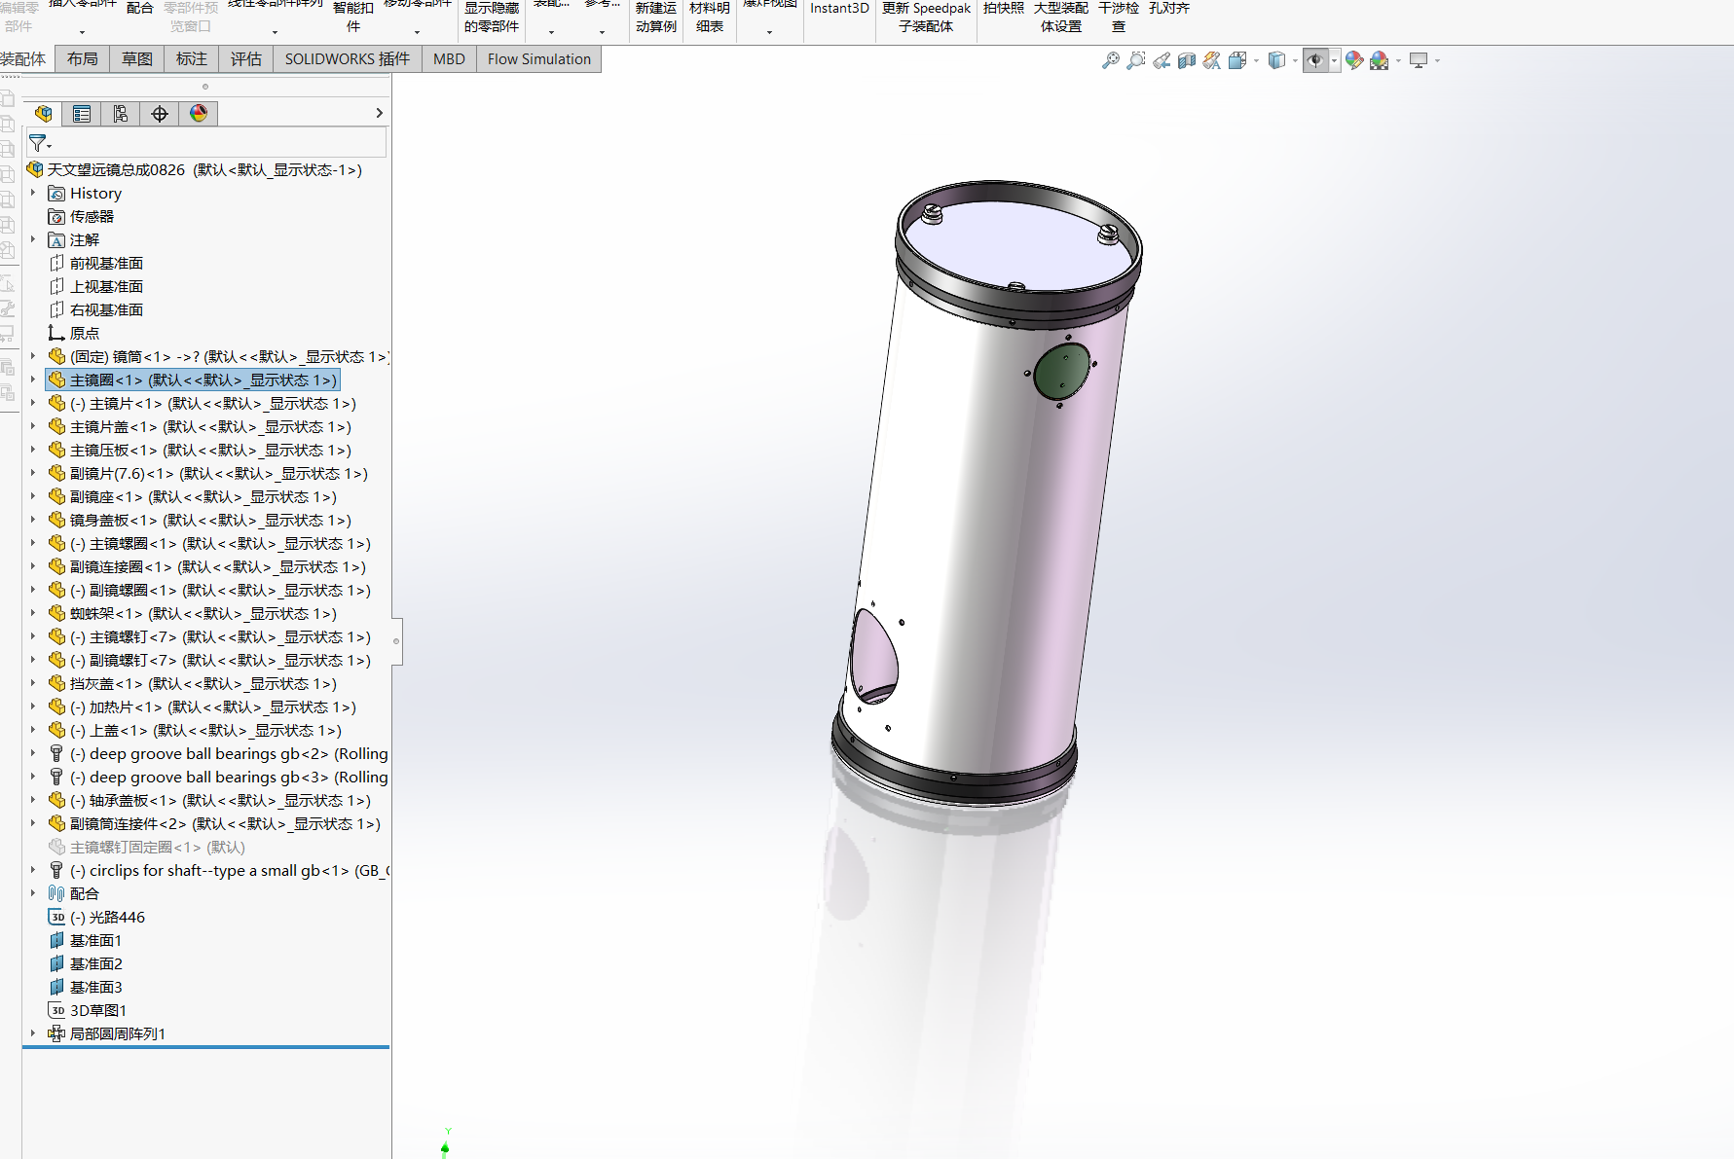Screen dimensions: 1734x1159
Task: Click the 配合 mates paperclip icon in tree
Action: 56,894
